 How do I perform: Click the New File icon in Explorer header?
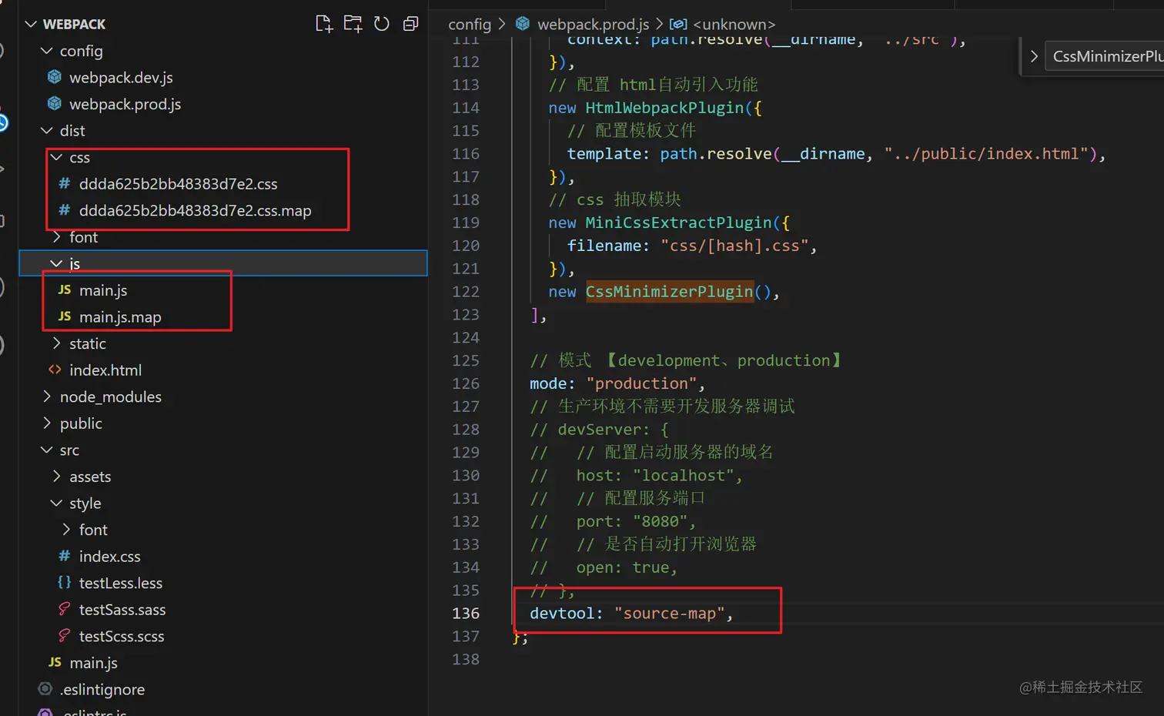pos(324,24)
